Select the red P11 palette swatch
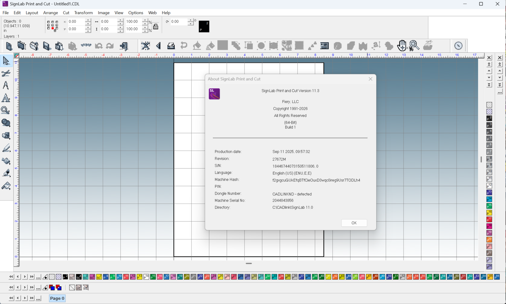506x304 pixels. 126,277
